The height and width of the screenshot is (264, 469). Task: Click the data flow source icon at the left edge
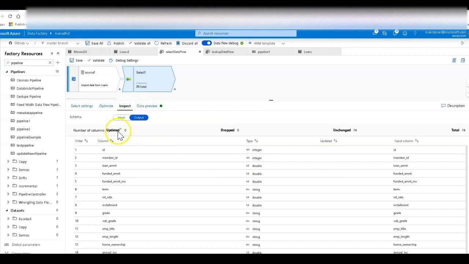[74, 79]
